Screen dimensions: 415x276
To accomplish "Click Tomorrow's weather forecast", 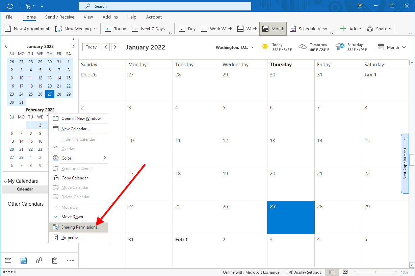I will [314, 47].
